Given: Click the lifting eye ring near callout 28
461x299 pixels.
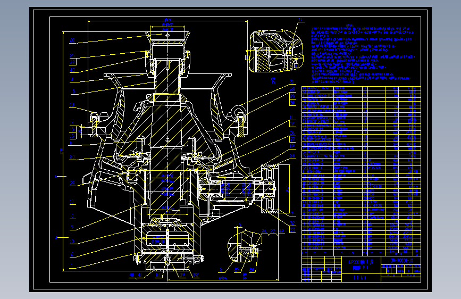Looking at the screenshot, I should coord(239,110).
